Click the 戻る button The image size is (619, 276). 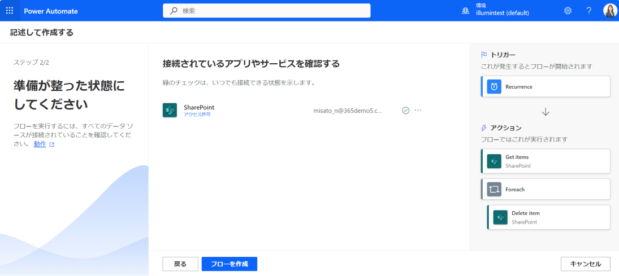pyautogui.click(x=180, y=264)
